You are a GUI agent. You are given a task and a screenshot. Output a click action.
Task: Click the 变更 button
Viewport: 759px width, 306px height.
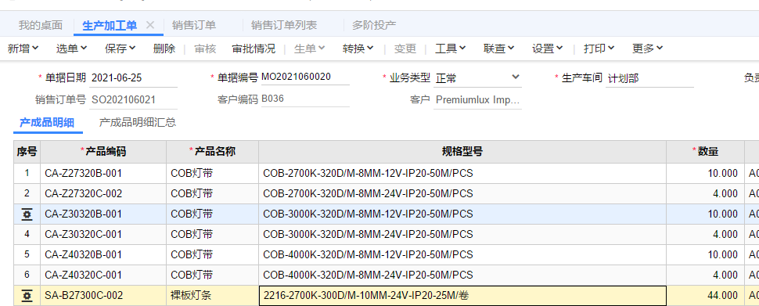(405, 49)
